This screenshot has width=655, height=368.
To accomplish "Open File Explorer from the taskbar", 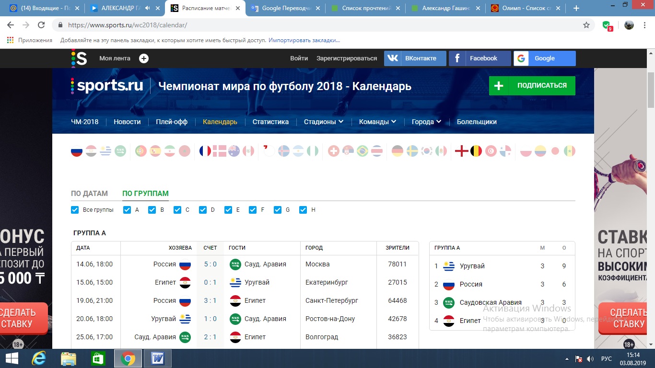I will (x=69, y=358).
